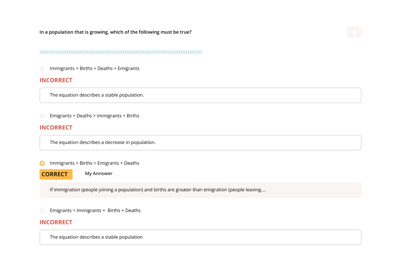Click the decrease in population explanation box
The height and width of the screenshot is (271, 401).
click(200, 142)
